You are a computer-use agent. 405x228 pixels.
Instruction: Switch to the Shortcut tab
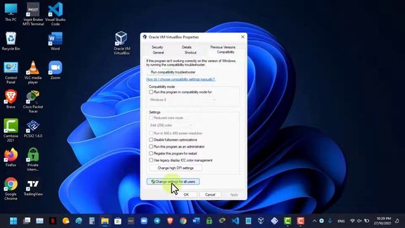point(190,53)
